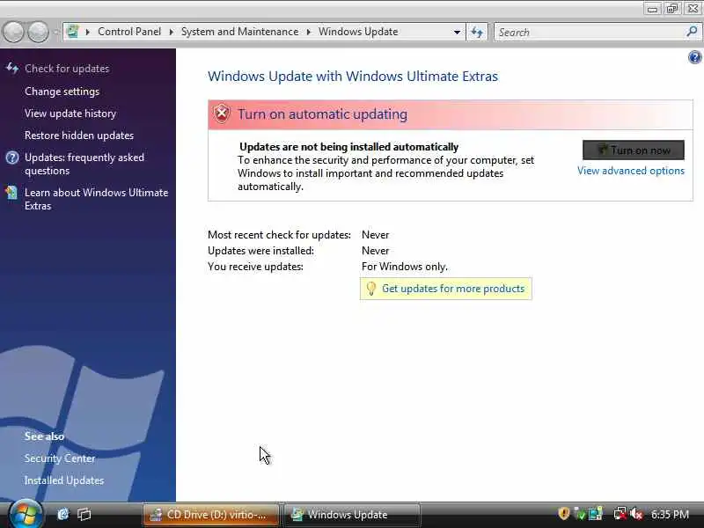Image resolution: width=704 pixels, height=528 pixels.
Task: Click the tray icon left of network
Action: pyautogui.click(x=596, y=514)
